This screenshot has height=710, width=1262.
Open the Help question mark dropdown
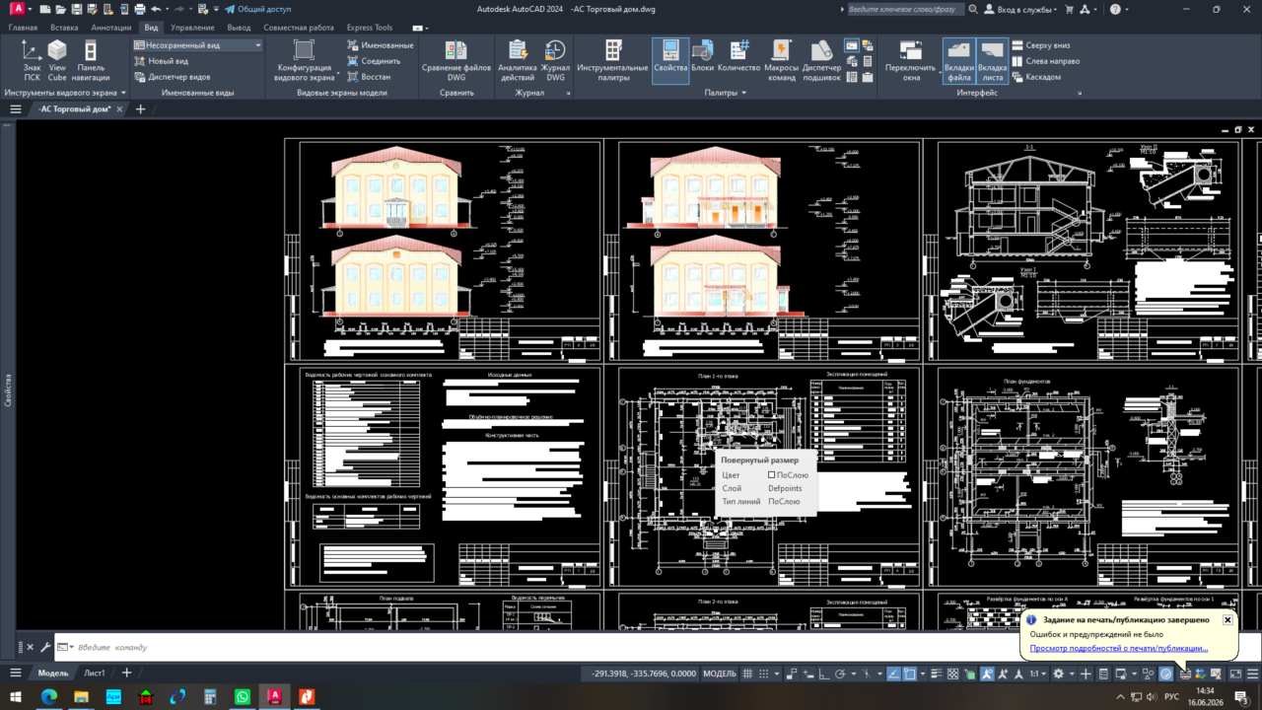point(1118,9)
